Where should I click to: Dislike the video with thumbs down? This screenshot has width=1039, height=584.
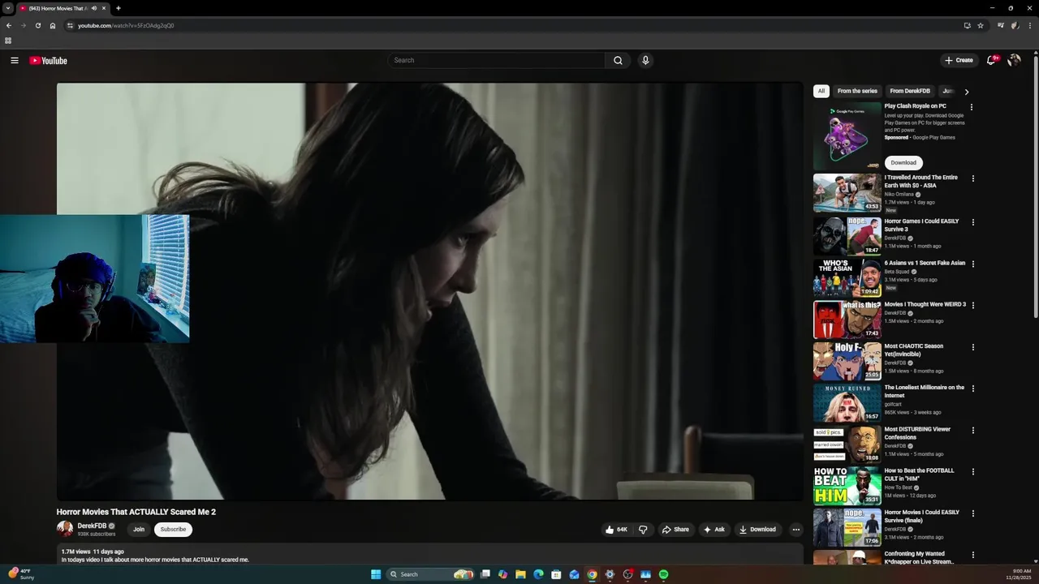click(643, 530)
